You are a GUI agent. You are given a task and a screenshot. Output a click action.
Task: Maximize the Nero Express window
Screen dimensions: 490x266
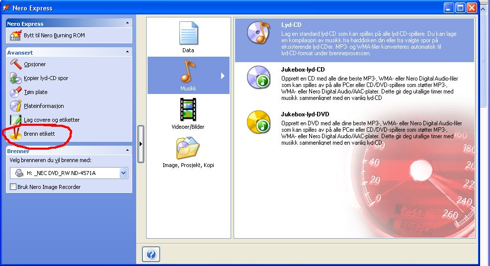point(460,7)
